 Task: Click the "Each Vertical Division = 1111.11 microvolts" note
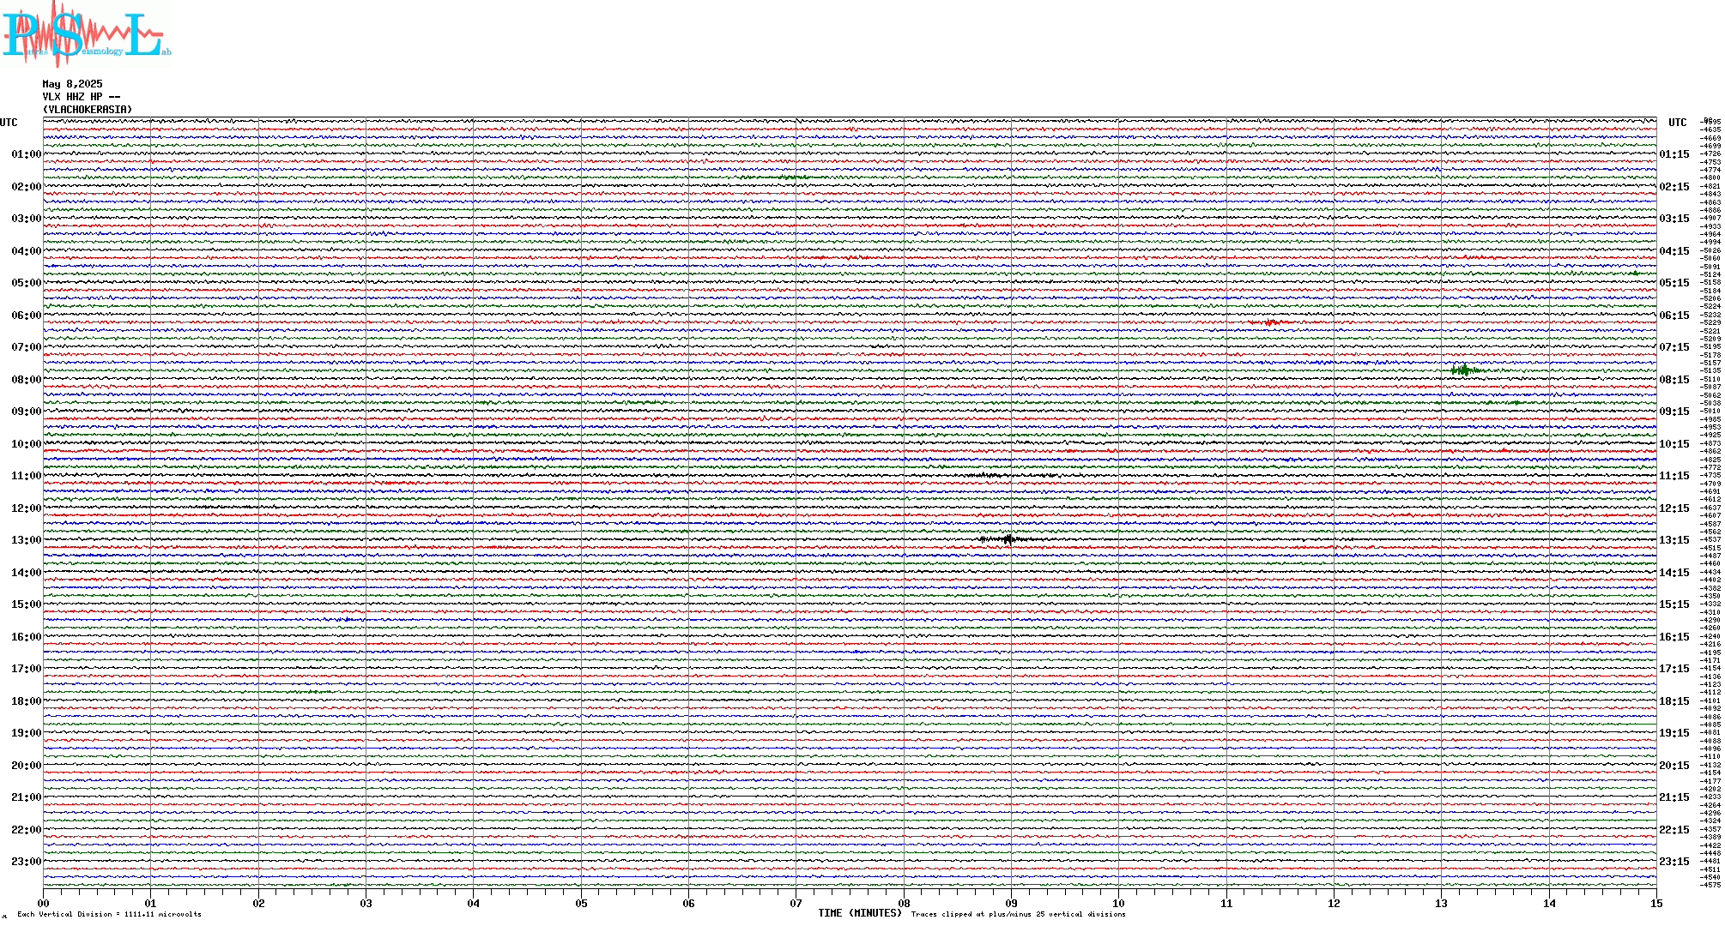tap(109, 914)
